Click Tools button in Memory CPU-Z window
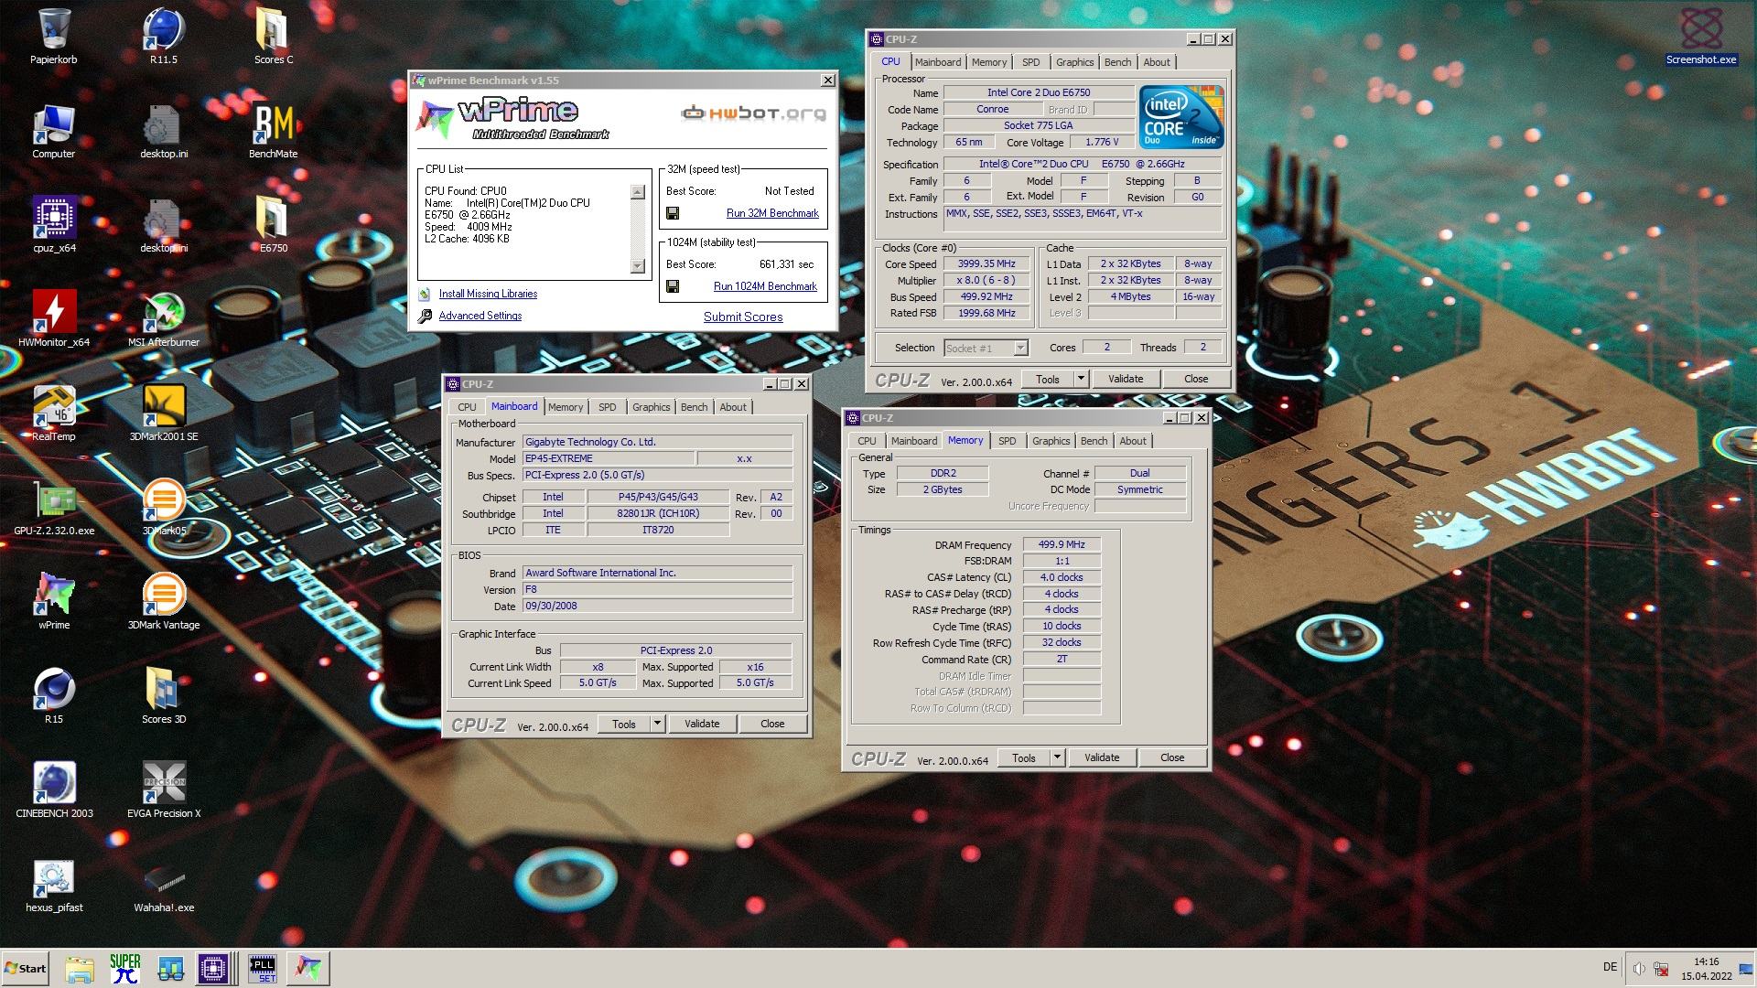 click(1024, 757)
